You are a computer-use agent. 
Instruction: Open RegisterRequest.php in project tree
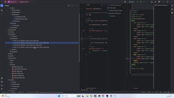pos(21,19)
